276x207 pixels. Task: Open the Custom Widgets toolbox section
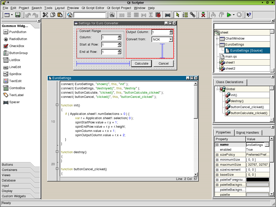tap(18, 196)
